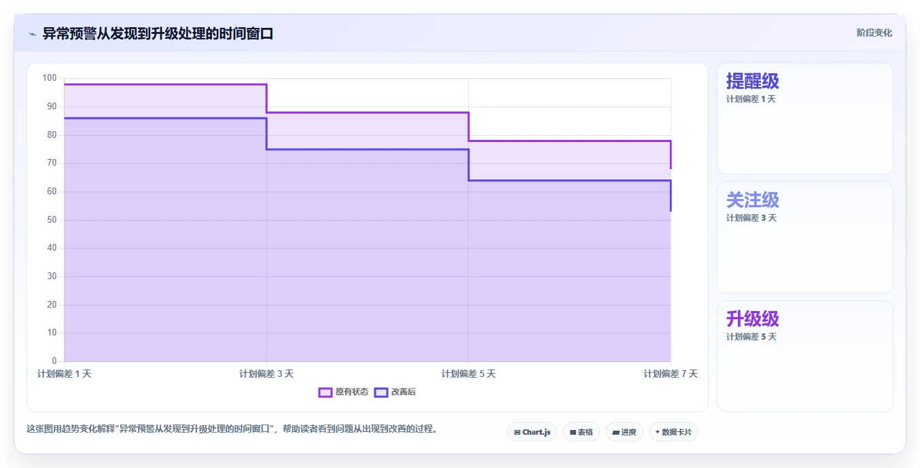This screenshot has width=920, height=468.
Task: Select the Chart.js tag chip
Action: coord(532,432)
